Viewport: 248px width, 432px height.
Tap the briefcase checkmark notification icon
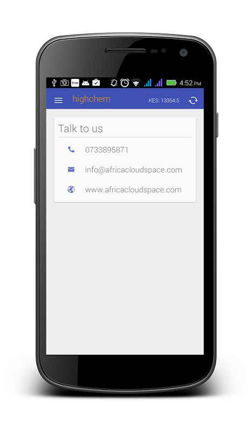(96, 83)
